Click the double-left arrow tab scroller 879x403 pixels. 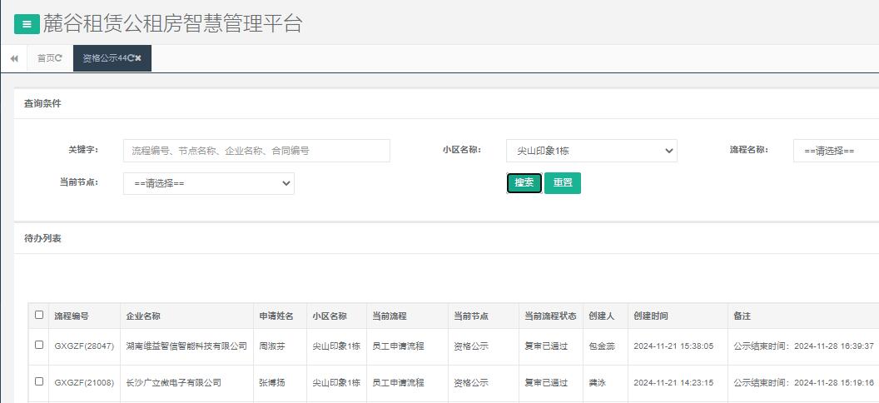pos(14,58)
